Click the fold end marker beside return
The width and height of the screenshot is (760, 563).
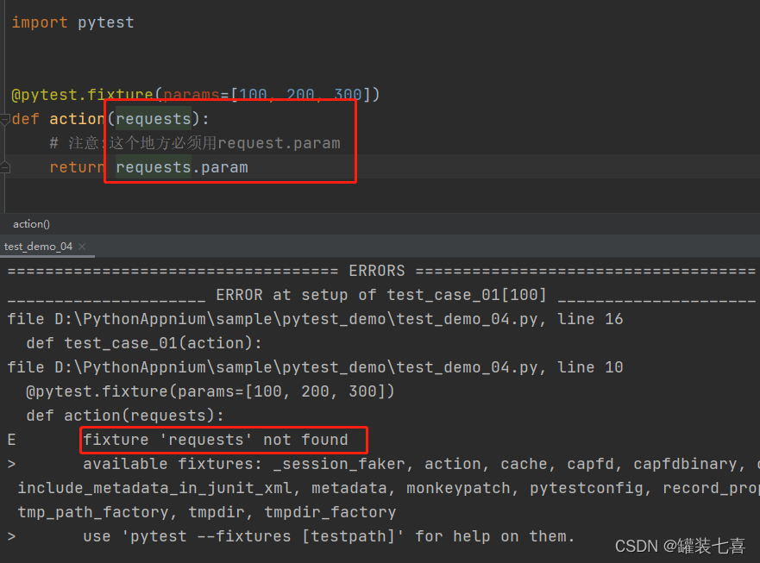[x=5, y=167]
